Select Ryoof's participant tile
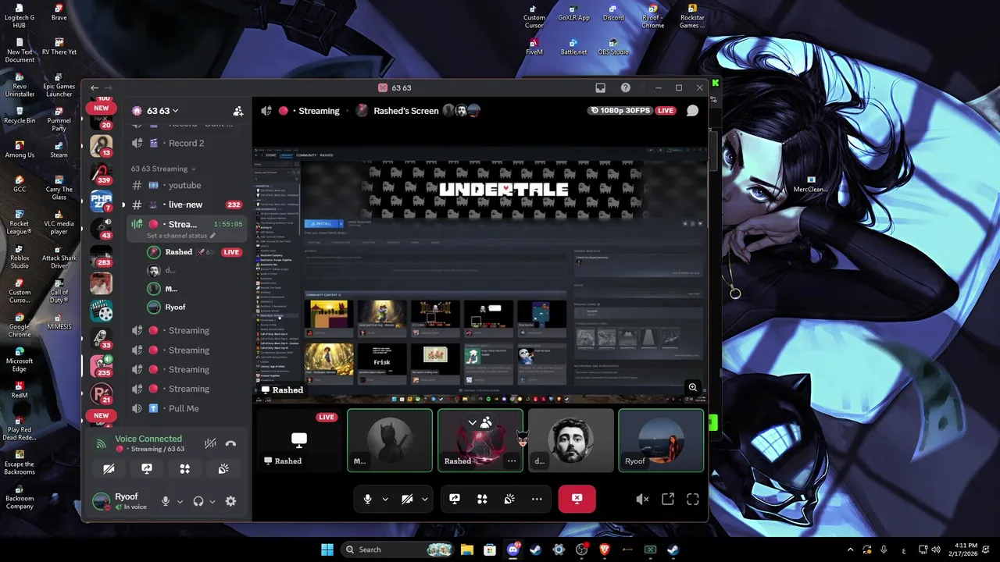 (661, 440)
